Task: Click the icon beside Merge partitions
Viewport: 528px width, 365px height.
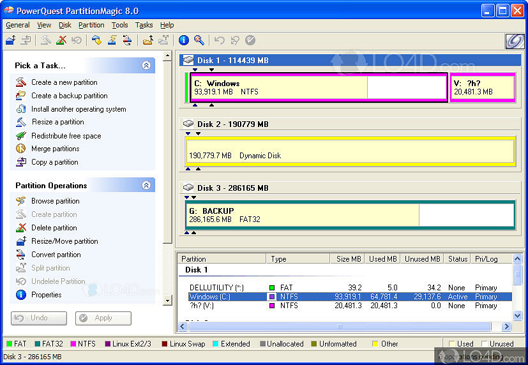Action: (21, 148)
